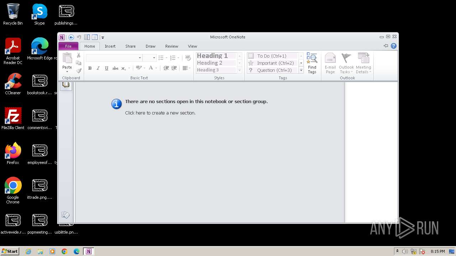456x256 pixels.
Task: Select the Home ribbon tab
Action: (90, 46)
